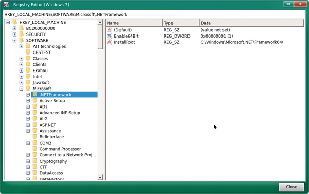The height and width of the screenshot is (194, 309).
Task: Click the registry path address field
Action: coord(154,14)
